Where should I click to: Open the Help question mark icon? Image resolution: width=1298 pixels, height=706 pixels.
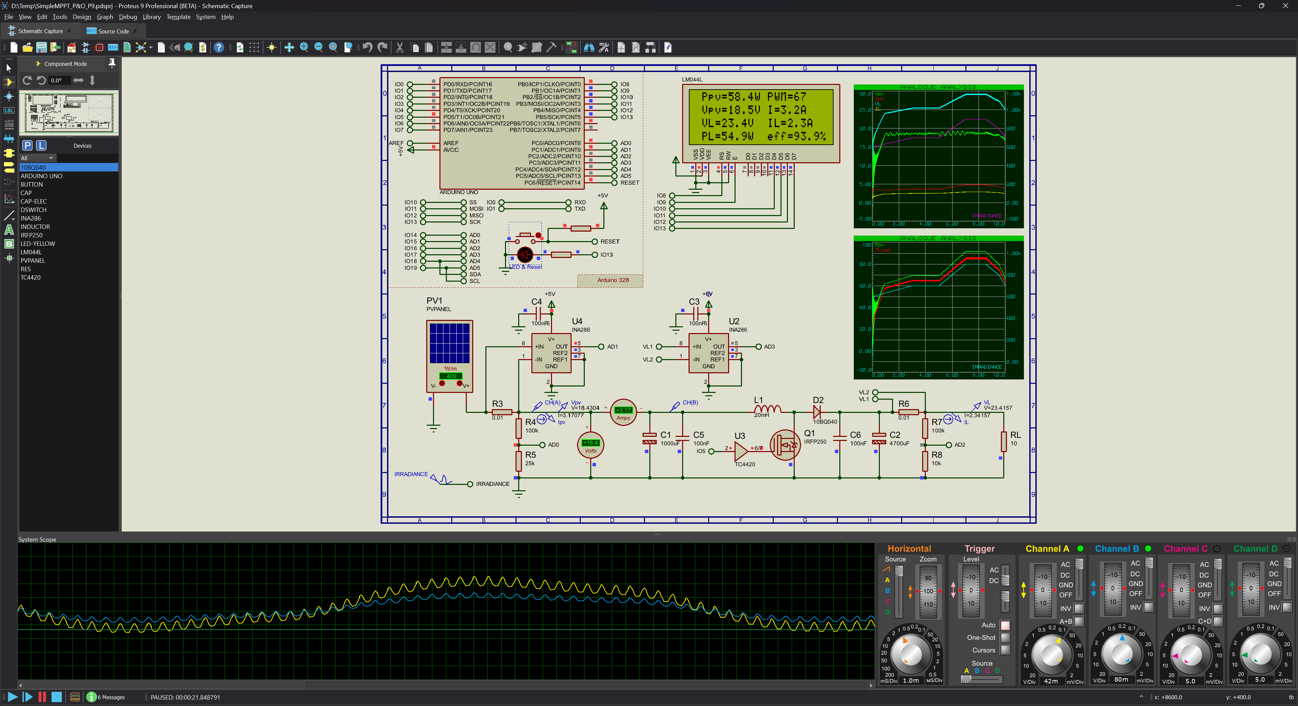(x=219, y=47)
